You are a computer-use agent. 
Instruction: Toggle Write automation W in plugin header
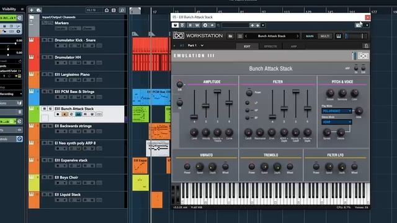tap(197, 25)
